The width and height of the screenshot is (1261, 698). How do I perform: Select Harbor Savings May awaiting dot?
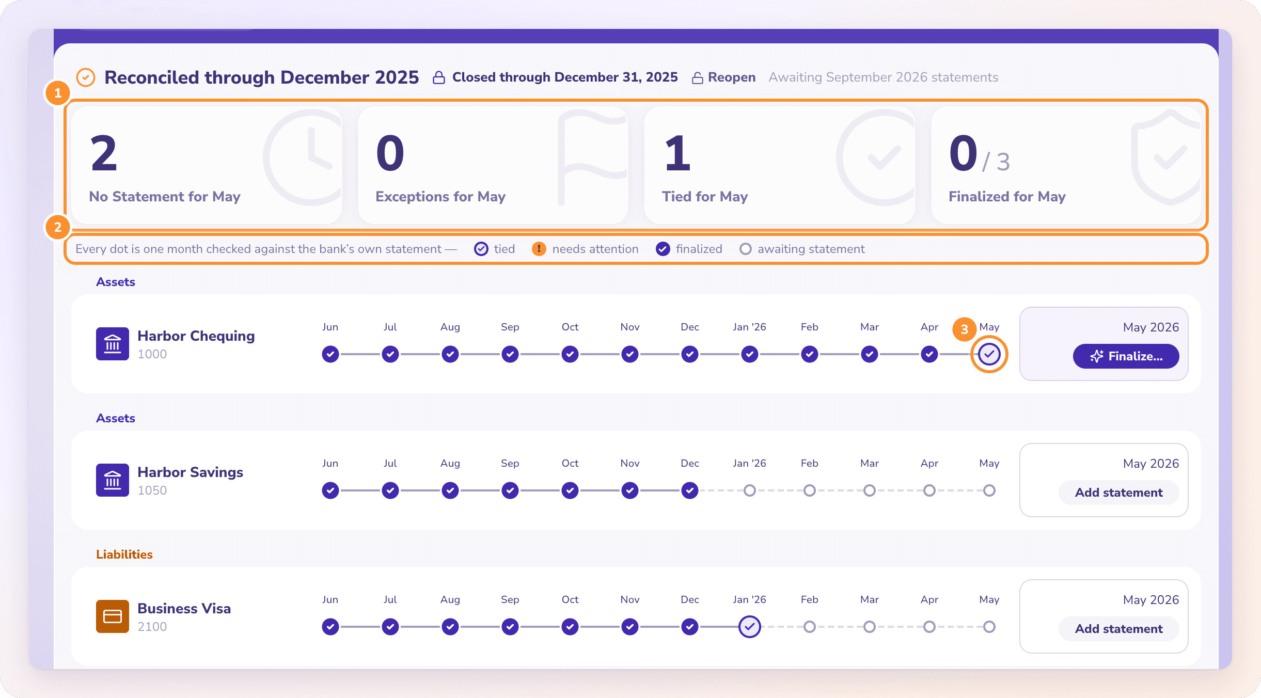tap(989, 490)
